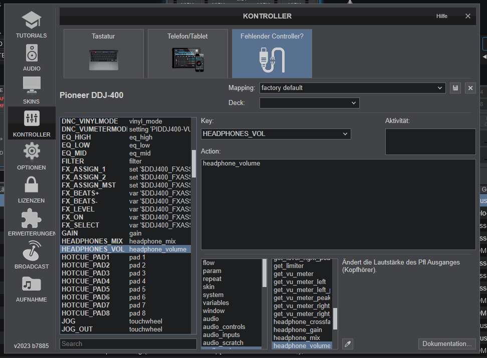Screen dimensions: 487x358
Task: Select FX_ASSIGN_1 mapping row
Action: click(125, 169)
